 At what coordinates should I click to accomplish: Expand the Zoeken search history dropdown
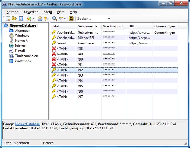(x=109, y=19)
